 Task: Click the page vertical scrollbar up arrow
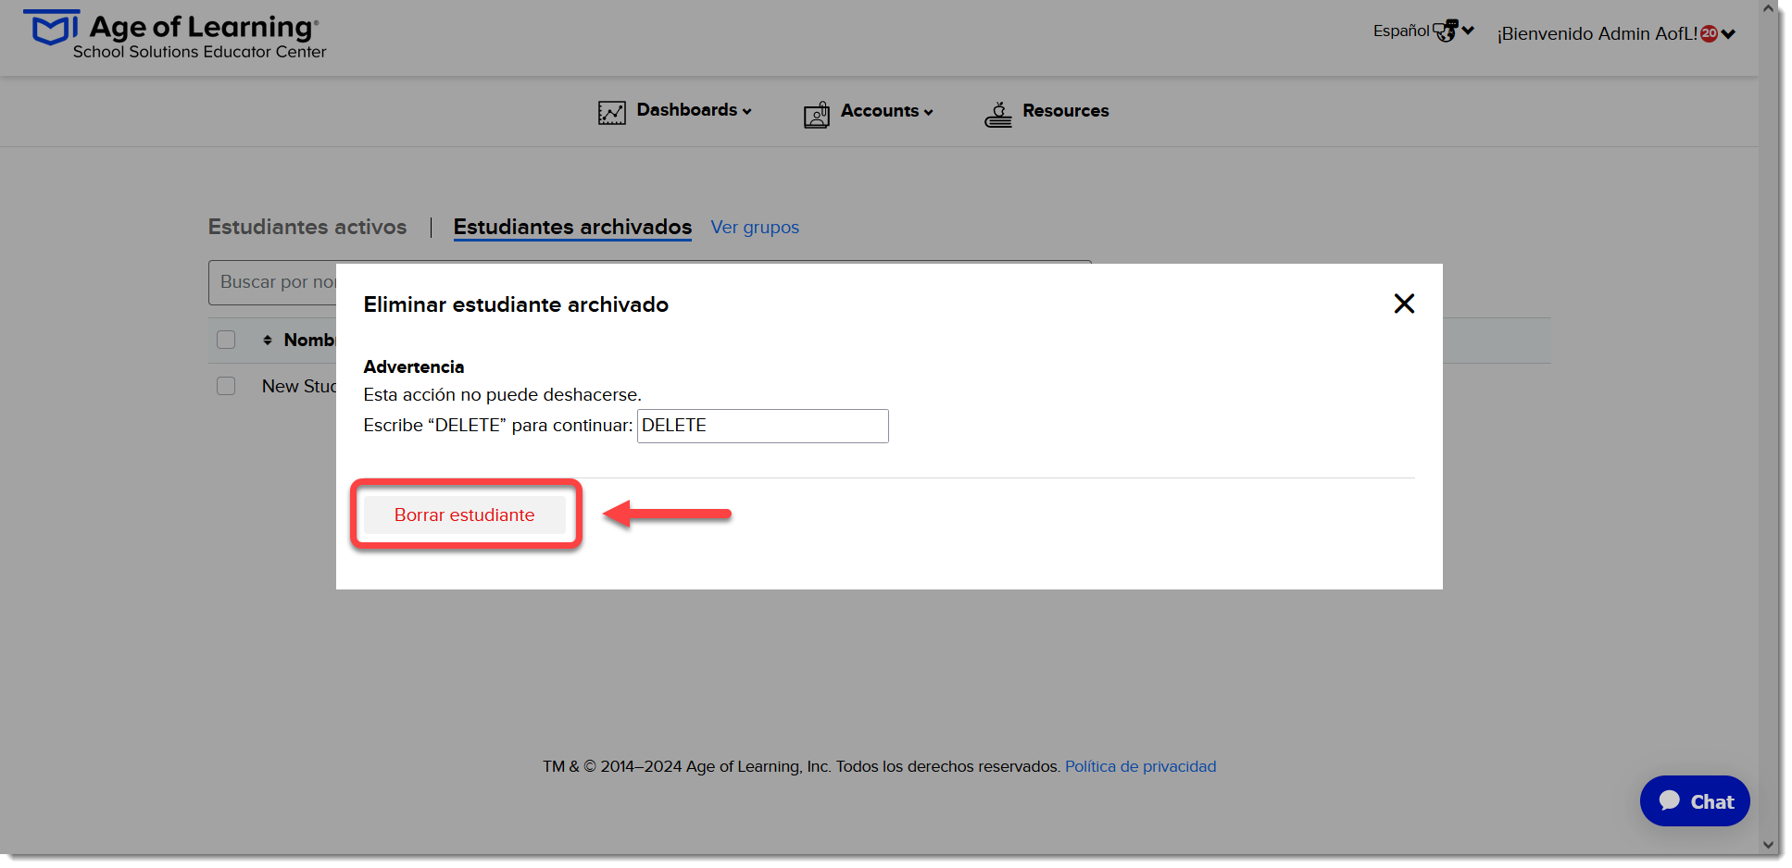(1768, 8)
